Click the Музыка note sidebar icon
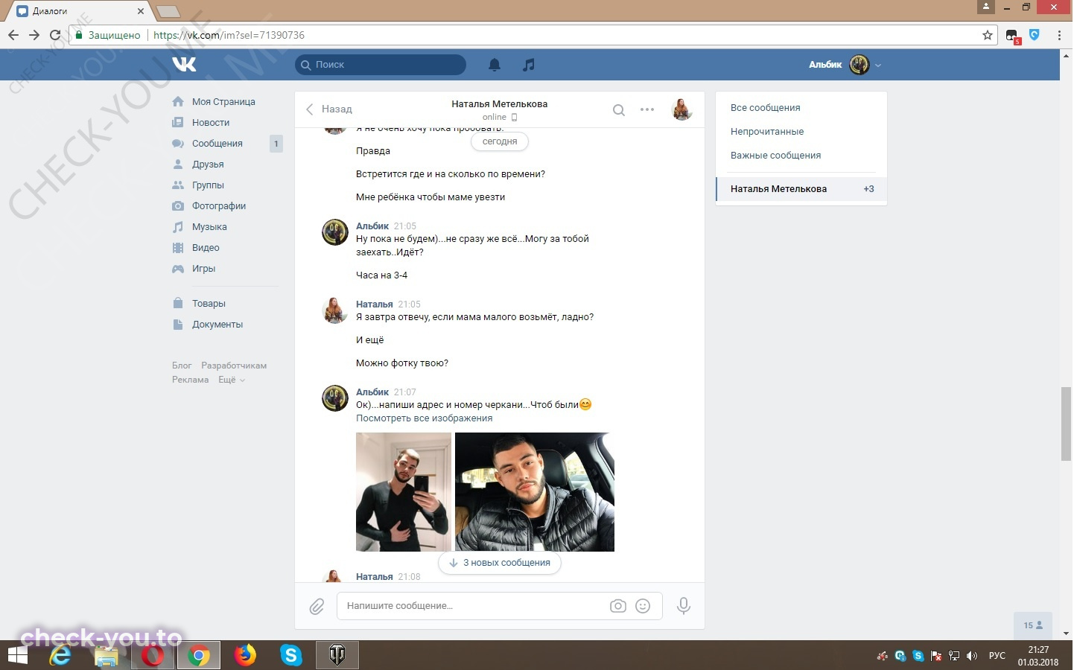Screen dimensions: 1074x670 click(178, 226)
